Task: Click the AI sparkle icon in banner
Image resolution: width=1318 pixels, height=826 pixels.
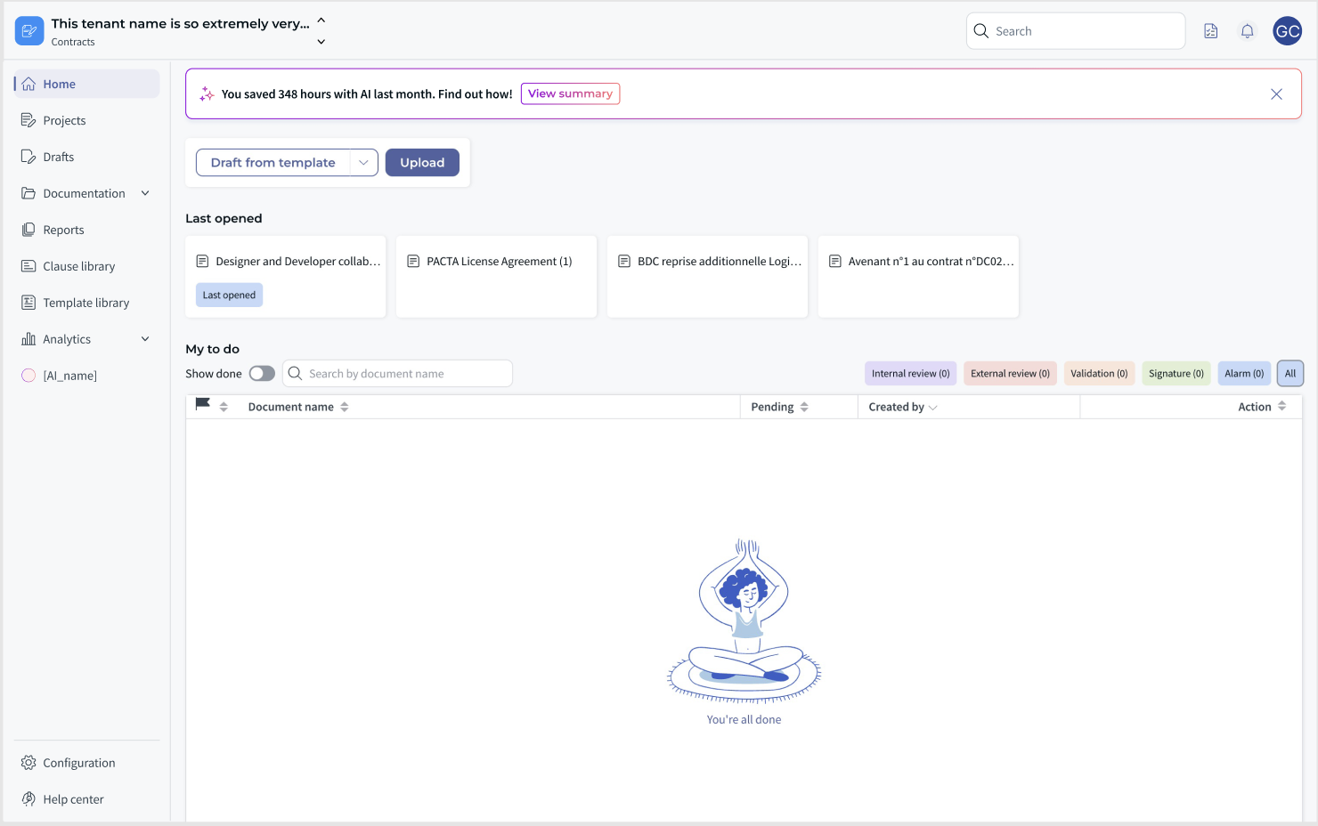Action: (207, 93)
